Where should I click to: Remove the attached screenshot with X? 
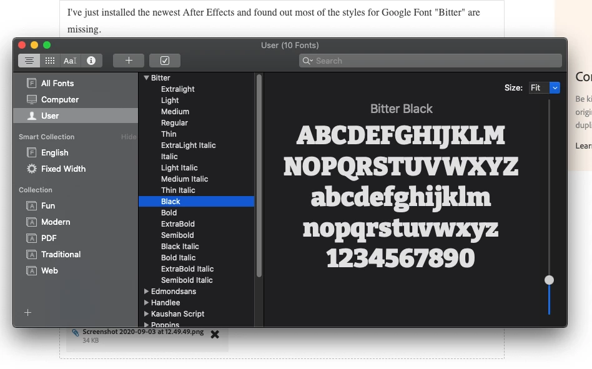point(215,334)
